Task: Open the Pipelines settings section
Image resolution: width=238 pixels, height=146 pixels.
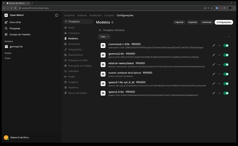Action: [71, 88]
